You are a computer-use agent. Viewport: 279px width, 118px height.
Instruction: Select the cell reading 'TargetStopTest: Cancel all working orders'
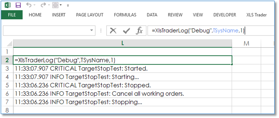100,93
